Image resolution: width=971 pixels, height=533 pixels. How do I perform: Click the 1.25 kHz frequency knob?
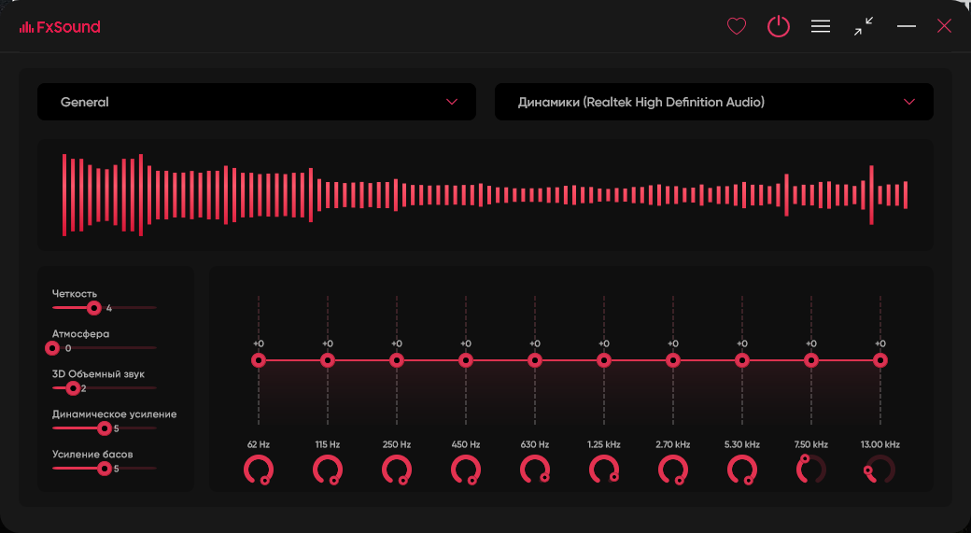point(603,470)
